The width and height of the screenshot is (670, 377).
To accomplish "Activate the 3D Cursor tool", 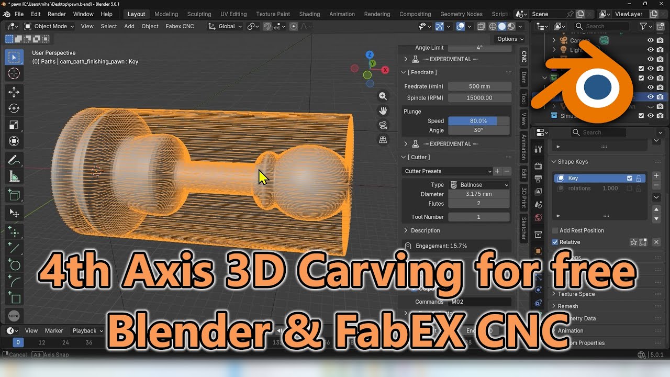I will click(x=14, y=73).
